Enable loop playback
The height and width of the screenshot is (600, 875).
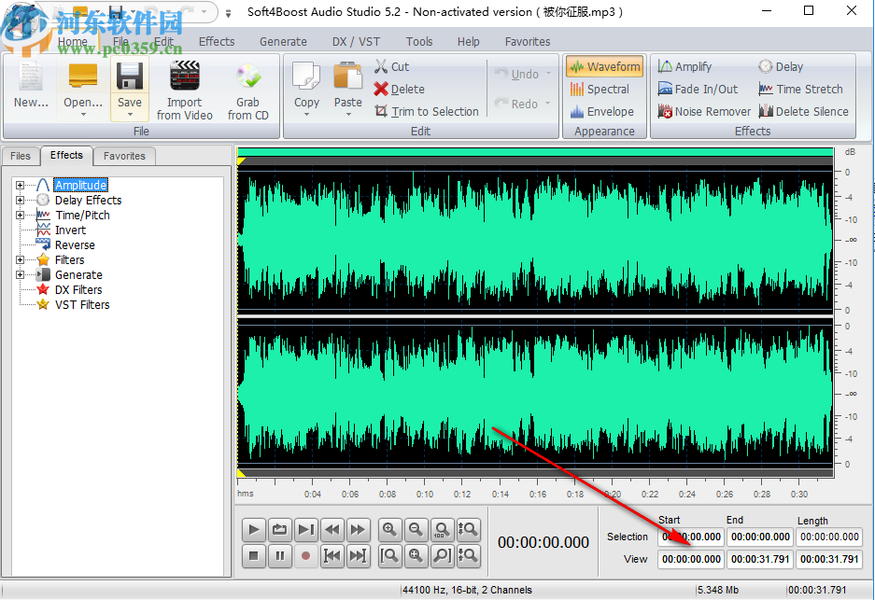point(279,529)
